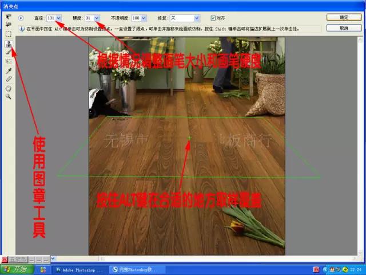Image resolution: width=366 pixels, height=275 pixels.
Task: Open the zoom level dropdown at bottom left
Action: pyautogui.click(x=53, y=258)
